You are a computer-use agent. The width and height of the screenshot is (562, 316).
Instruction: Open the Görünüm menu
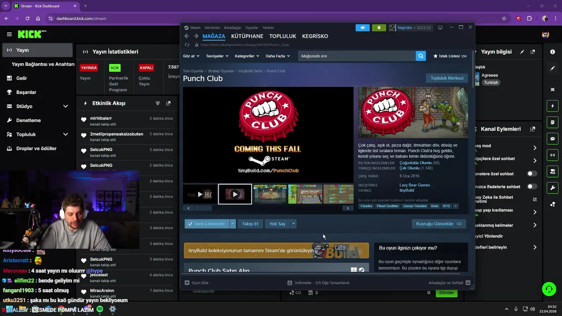[212, 28]
